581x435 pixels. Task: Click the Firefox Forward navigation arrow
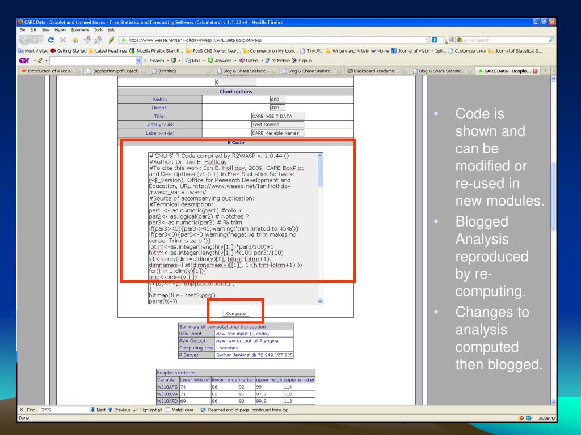point(34,40)
